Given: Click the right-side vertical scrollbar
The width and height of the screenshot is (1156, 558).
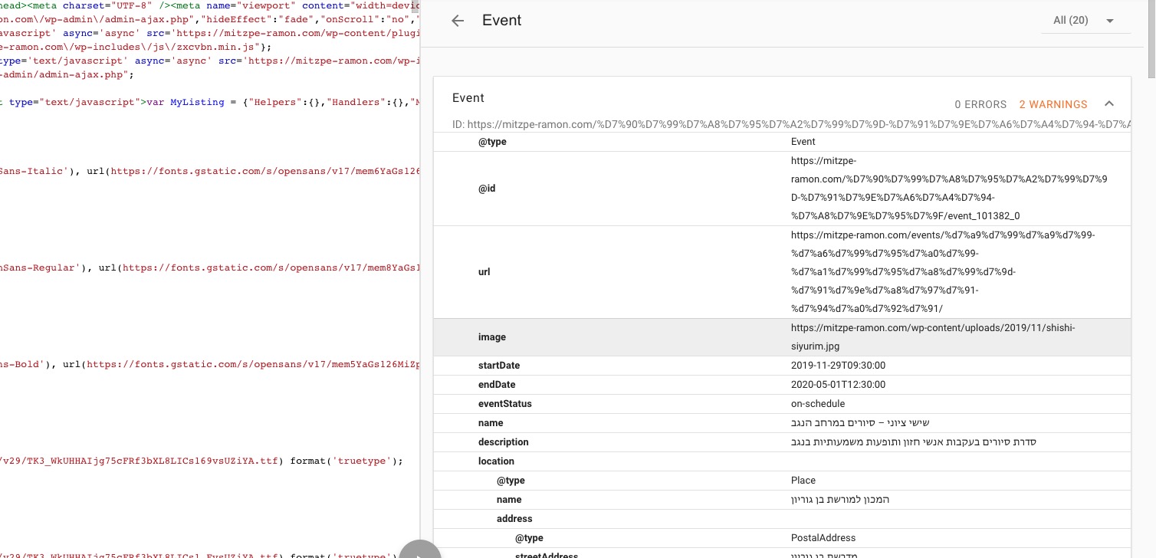Looking at the screenshot, I should point(1150,38).
